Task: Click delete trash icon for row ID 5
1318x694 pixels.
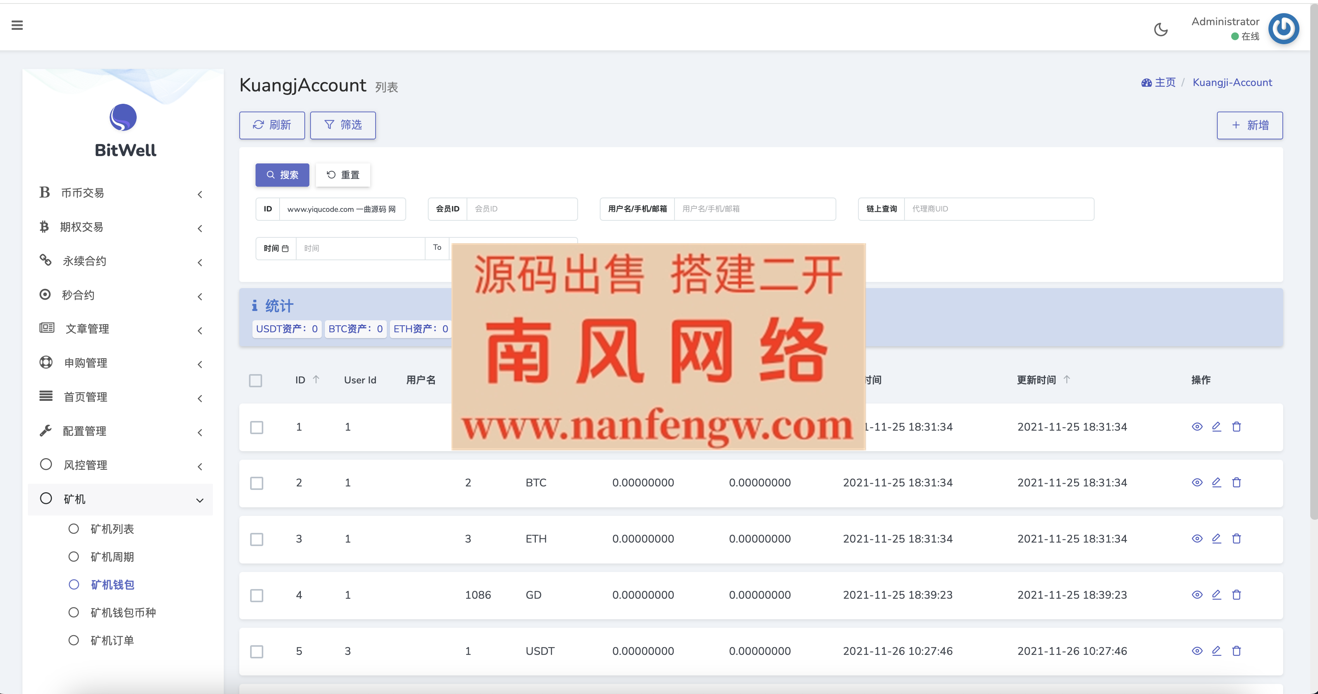Action: tap(1237, 651)
